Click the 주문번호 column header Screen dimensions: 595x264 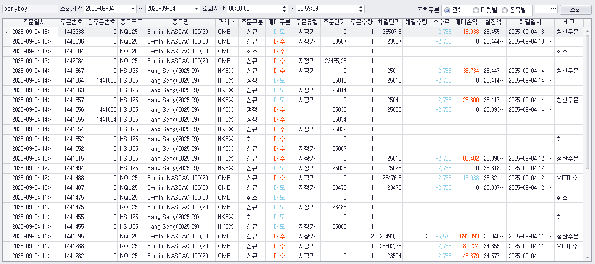pos(71,22)
